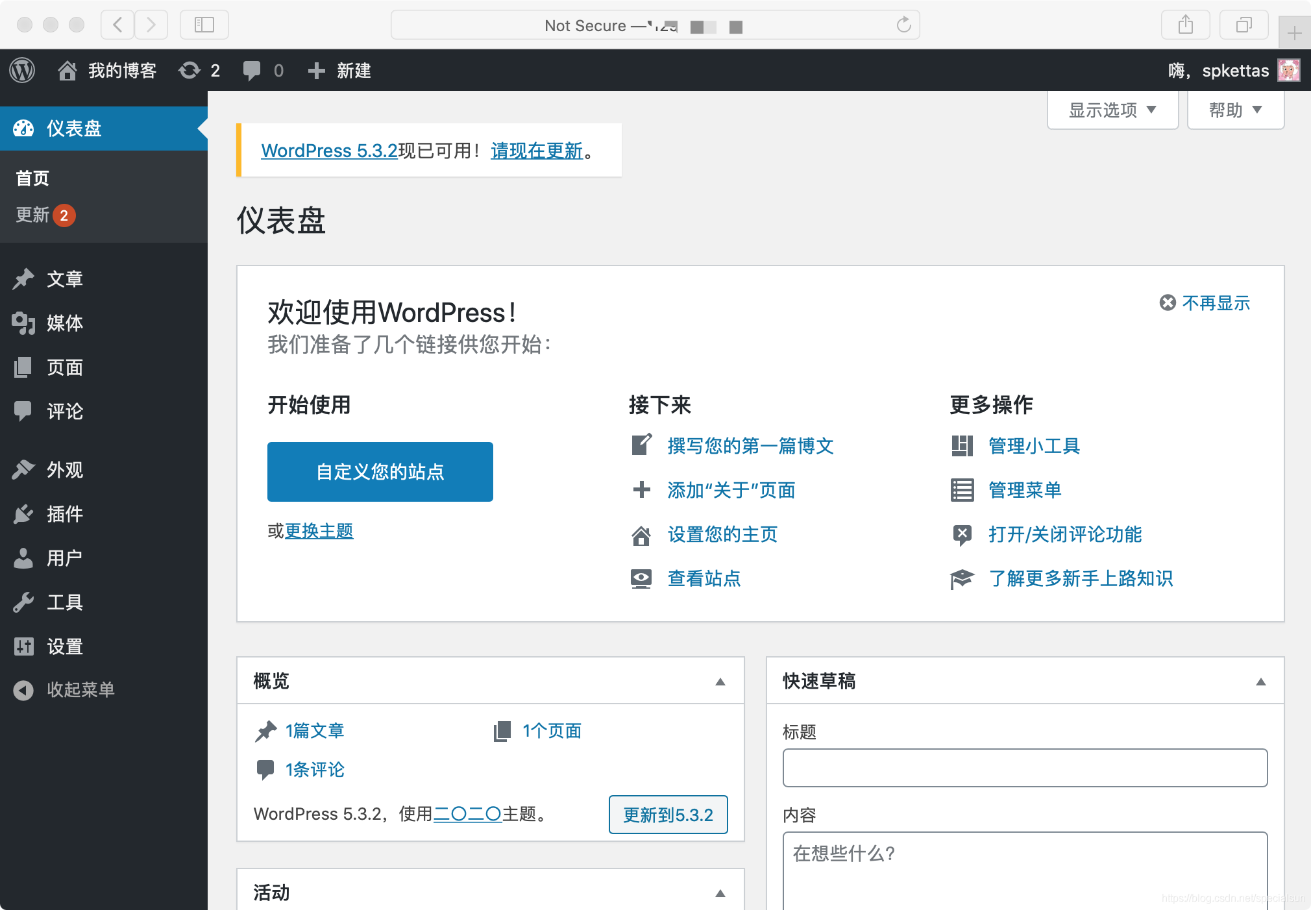The image size is (1311, 910).
Task: Open the WordPress 5.3.2 notice link
Action: pyautogui.click(x=329, y=151)
